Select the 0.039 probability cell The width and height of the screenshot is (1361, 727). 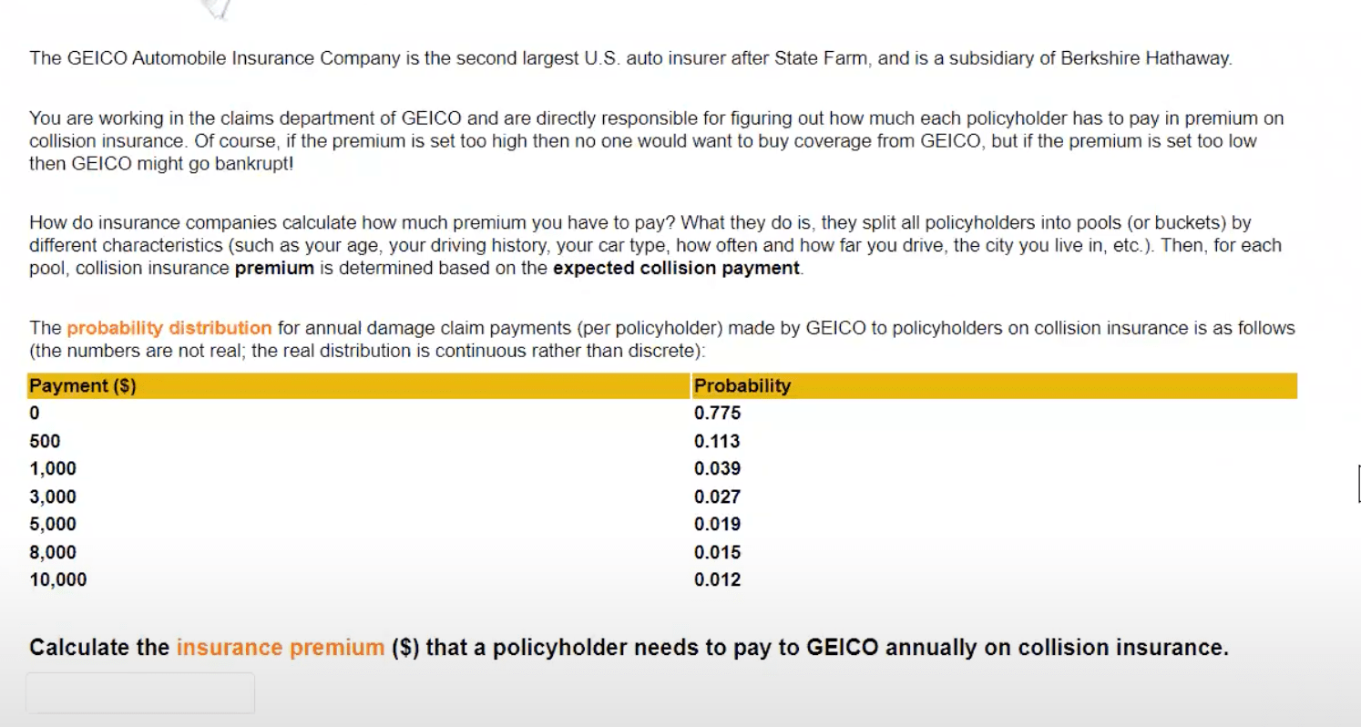[718, 469]
